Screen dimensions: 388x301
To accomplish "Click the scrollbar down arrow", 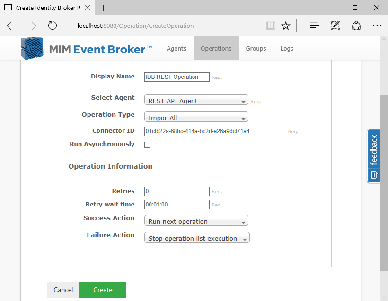I will click(384, 297).
